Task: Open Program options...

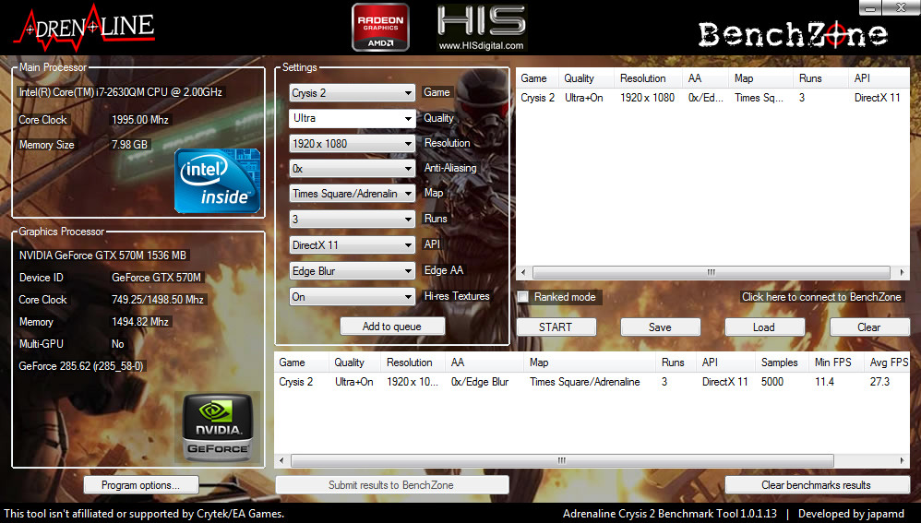Action: click(141, 485)
